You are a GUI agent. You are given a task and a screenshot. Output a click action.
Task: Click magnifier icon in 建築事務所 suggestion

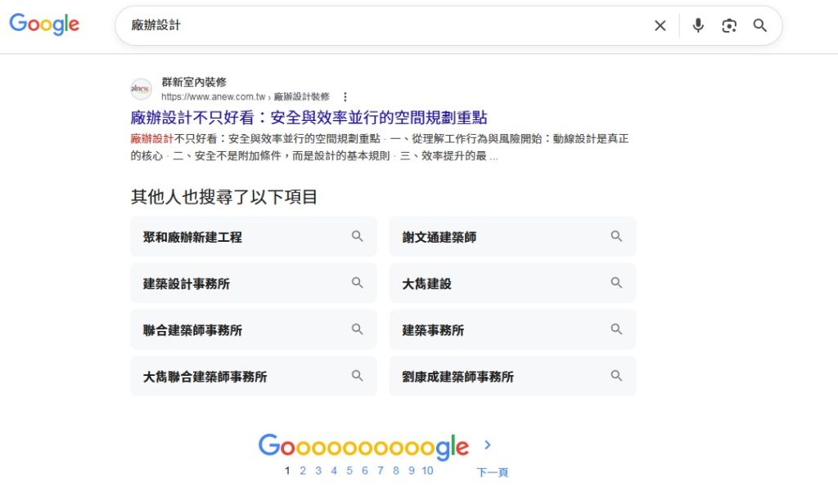click(616, 328)
